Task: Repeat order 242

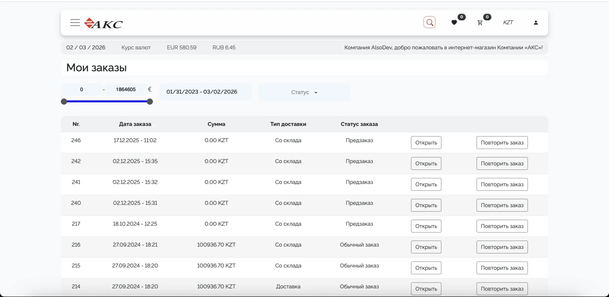Action: 502,164
